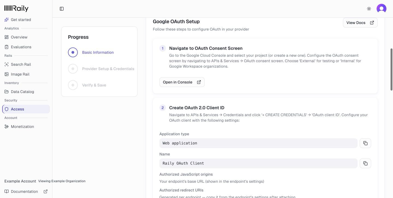This screenshot has width=393, height=198.
Task: Click the Basic Information step label
Action: click(x=98, y=52)
